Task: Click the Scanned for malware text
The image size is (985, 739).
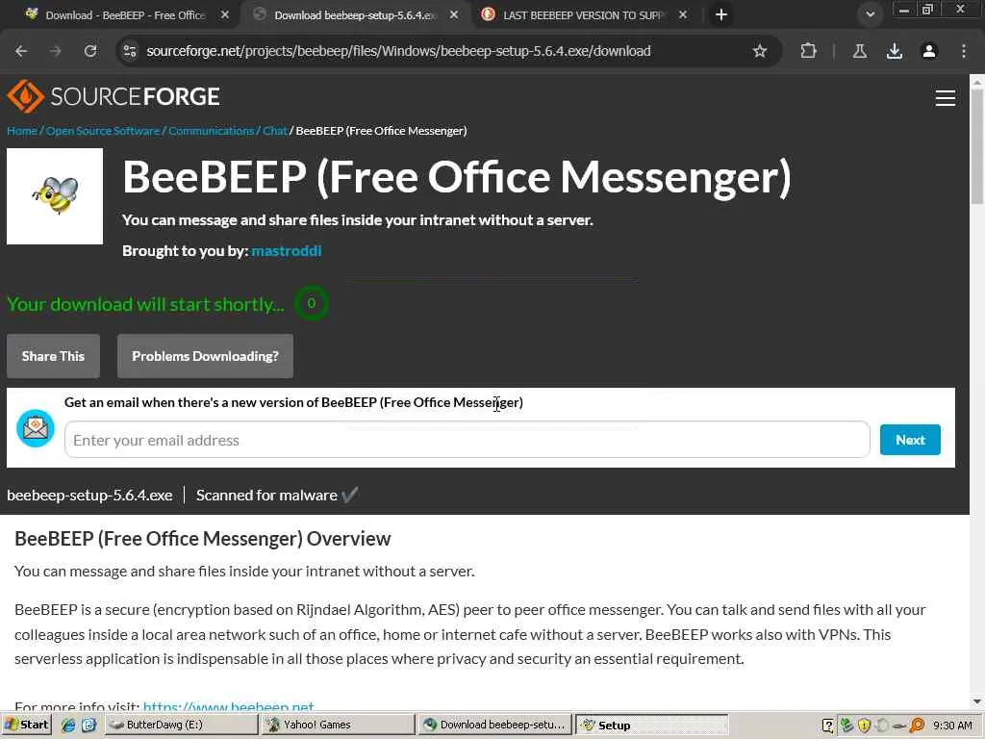Action: [267, 496]
